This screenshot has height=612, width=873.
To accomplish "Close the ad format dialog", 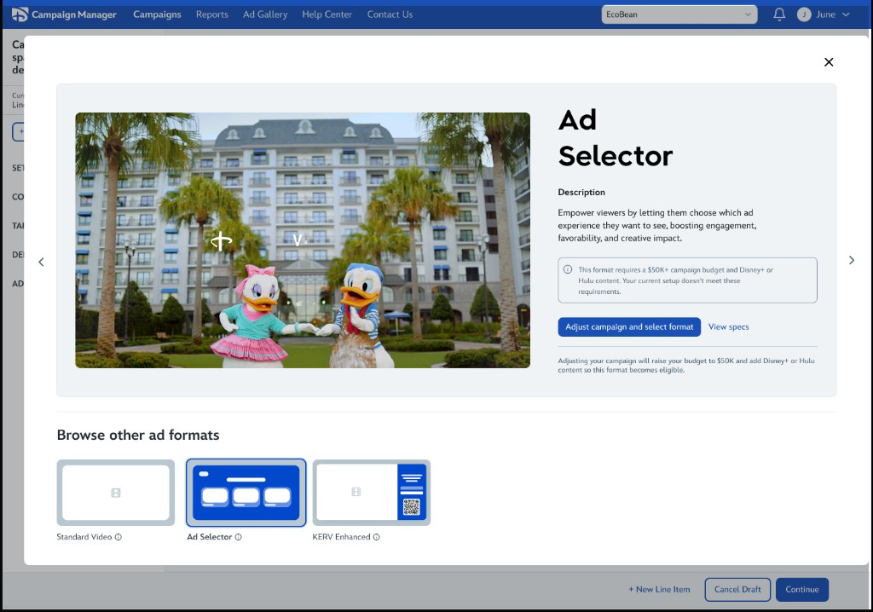I will pos(829,62).
